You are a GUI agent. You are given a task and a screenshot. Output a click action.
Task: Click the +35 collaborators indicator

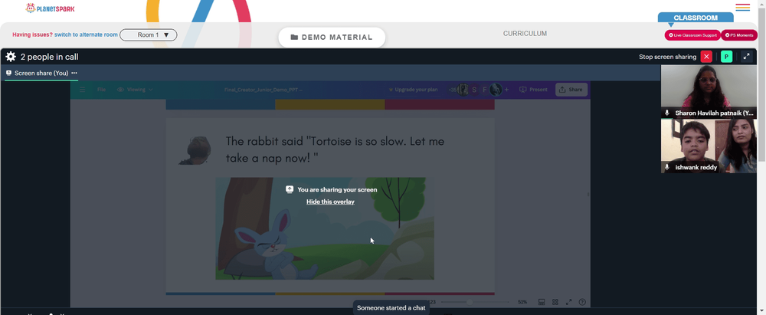[x=453, y=90]
